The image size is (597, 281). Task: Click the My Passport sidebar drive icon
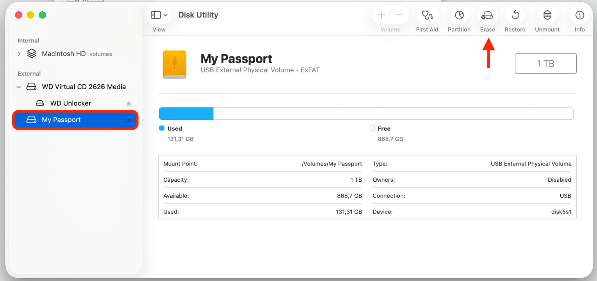click(x=31, y=120)
